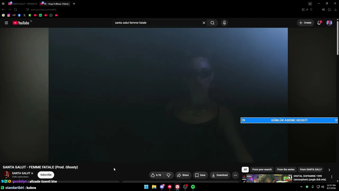Image resolution: width=339 pixels, height=191 pixels.
Task: Open the SANTA SALUT channel avatar
Action: (6, 175)
